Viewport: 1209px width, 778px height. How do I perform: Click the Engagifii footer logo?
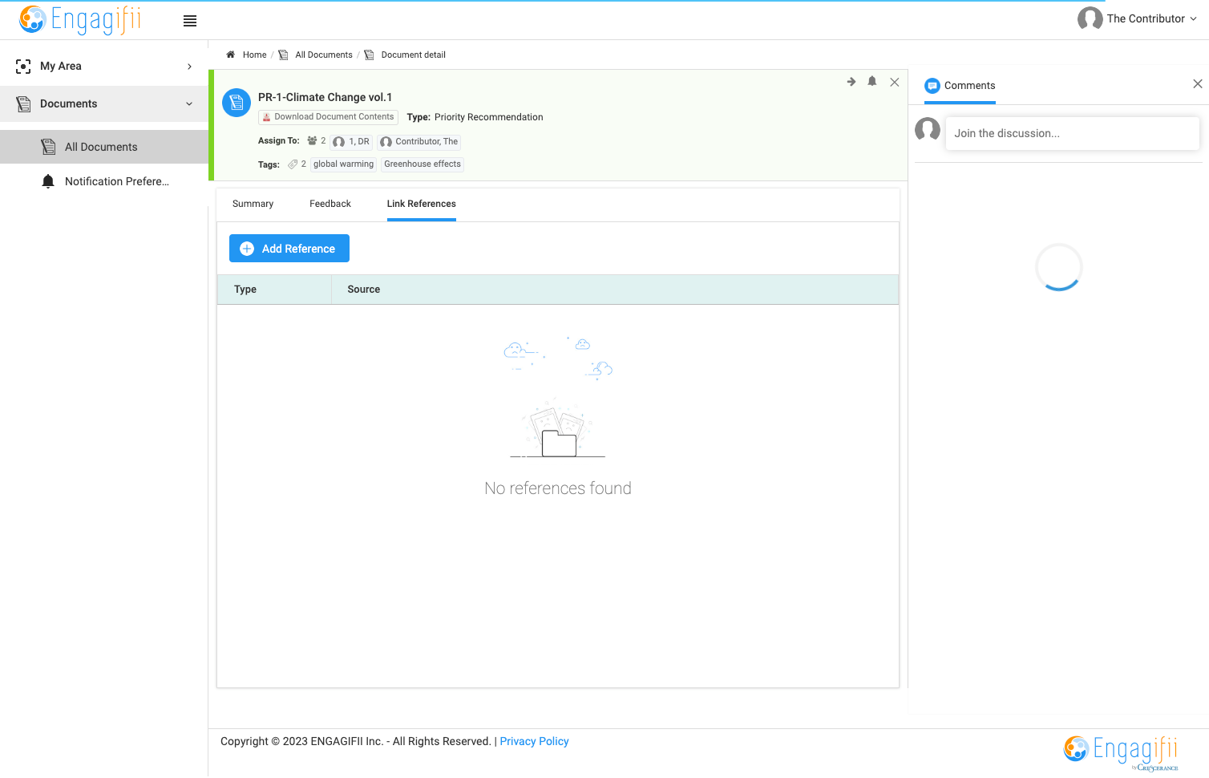click(1121, 752)
